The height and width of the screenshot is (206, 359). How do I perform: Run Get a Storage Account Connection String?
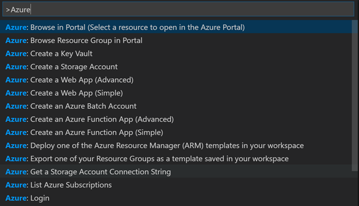(x=176, y=172)
